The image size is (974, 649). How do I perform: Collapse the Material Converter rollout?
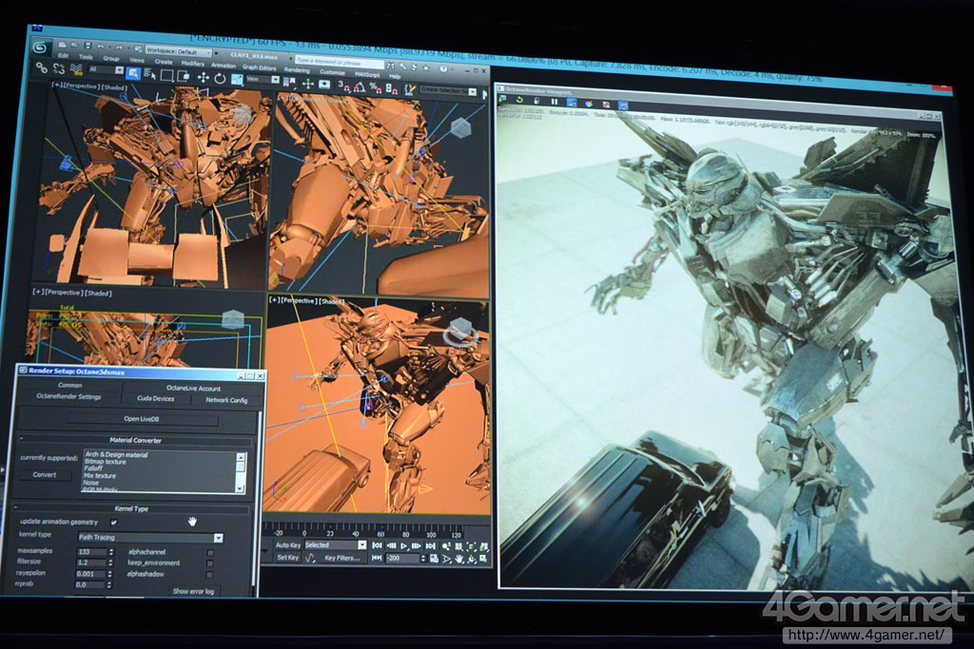tap(137, 440)
